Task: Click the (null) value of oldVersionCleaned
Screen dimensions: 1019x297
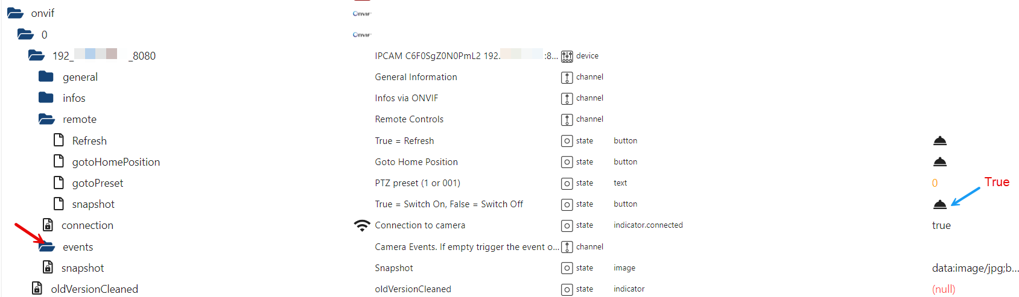Action: [x=944, y=289]
